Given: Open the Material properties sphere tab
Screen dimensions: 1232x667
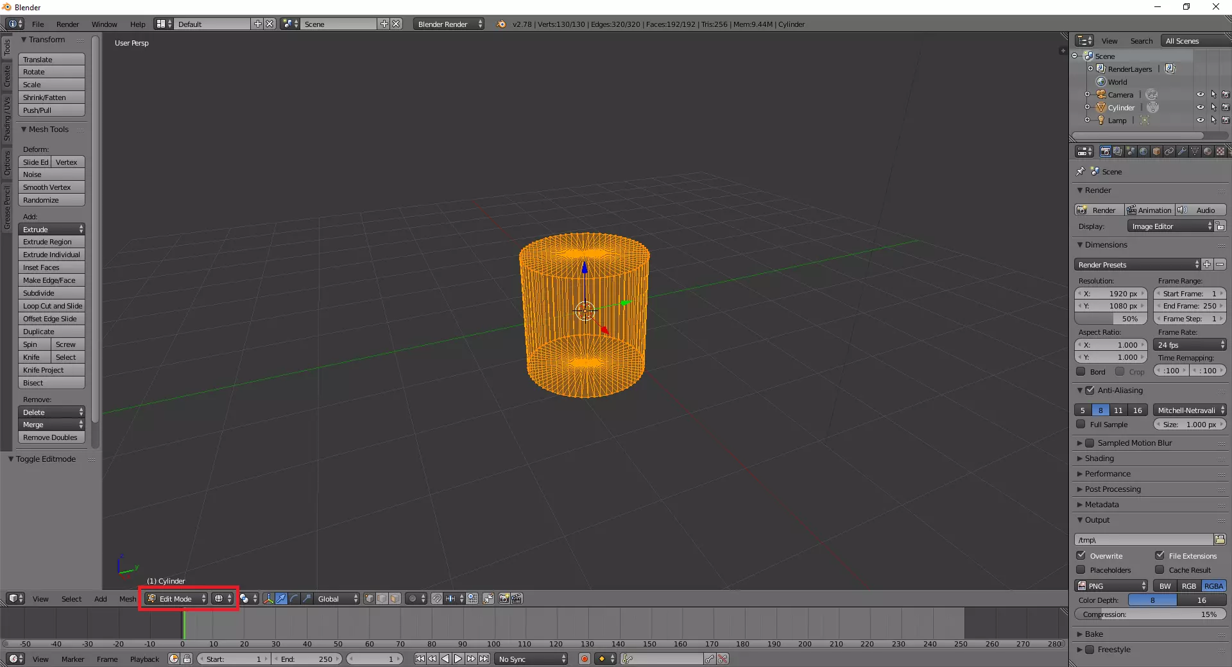Looking at the screenshot, I should pos(1208,151).
